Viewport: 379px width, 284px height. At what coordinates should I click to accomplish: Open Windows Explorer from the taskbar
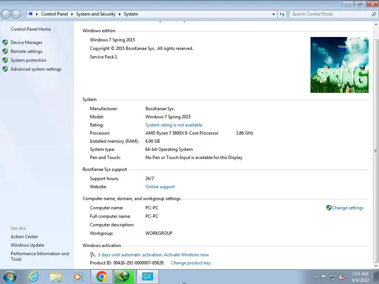click(x=56, y=277)
